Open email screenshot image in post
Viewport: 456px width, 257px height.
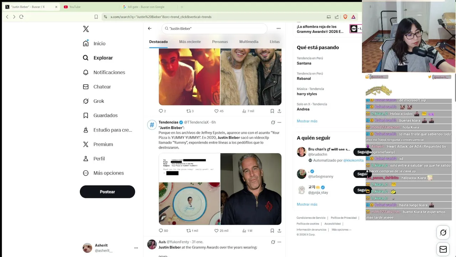(189, 167)
